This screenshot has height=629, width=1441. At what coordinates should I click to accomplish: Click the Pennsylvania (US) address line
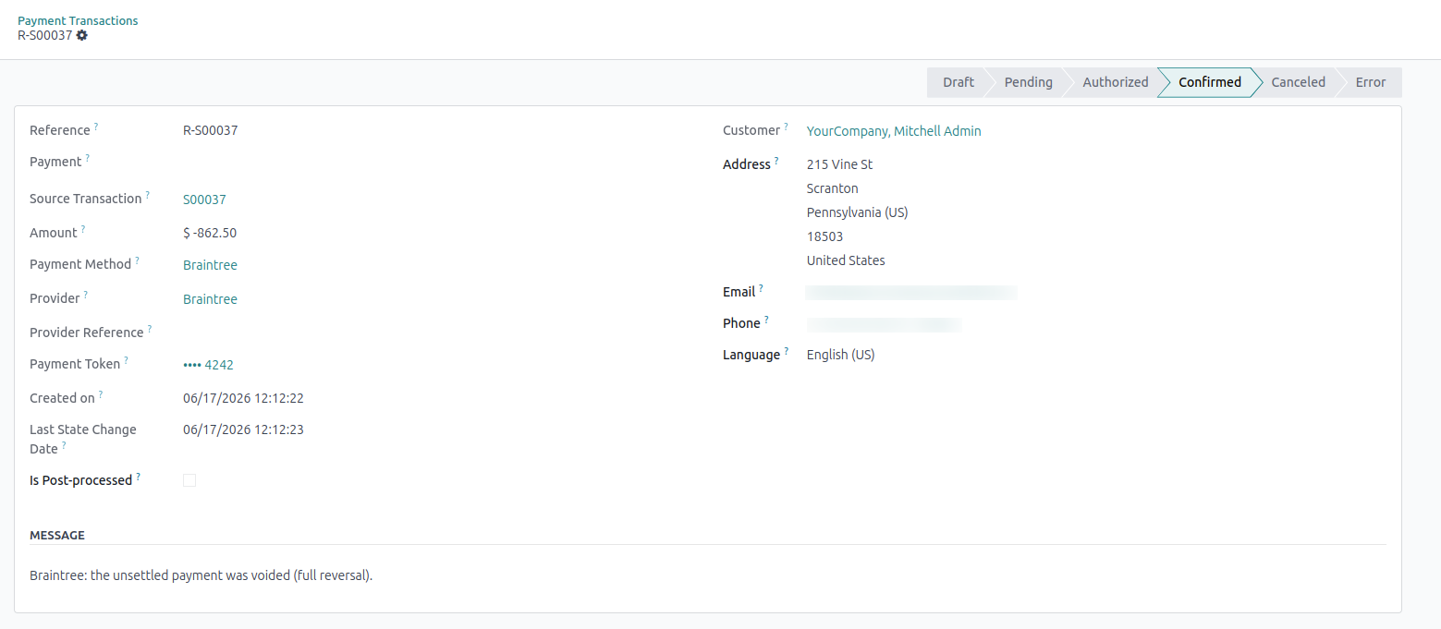click(858, 212)
